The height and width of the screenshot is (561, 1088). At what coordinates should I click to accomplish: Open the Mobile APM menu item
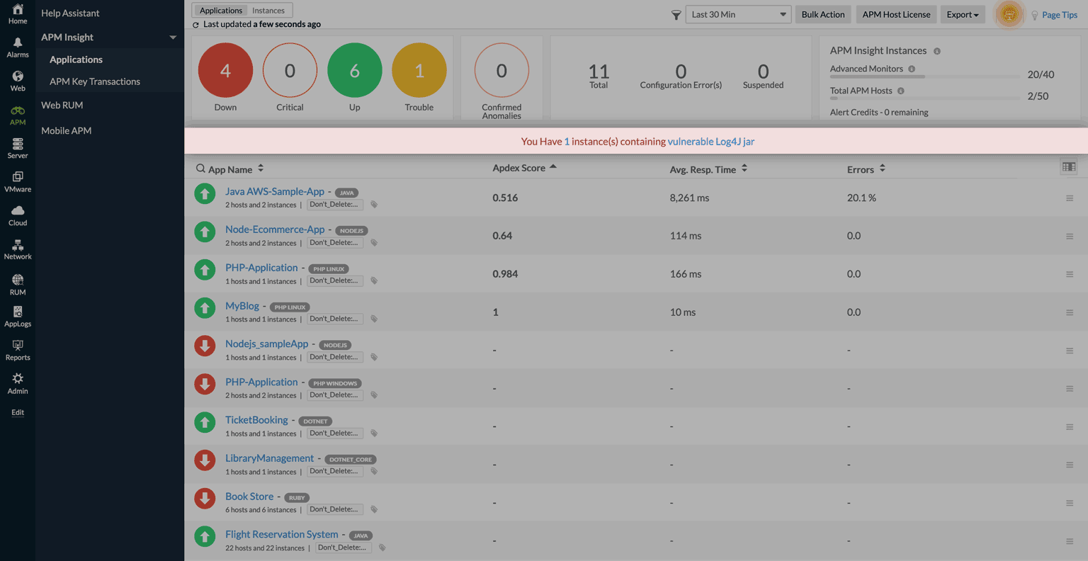[x=67, y=130]
